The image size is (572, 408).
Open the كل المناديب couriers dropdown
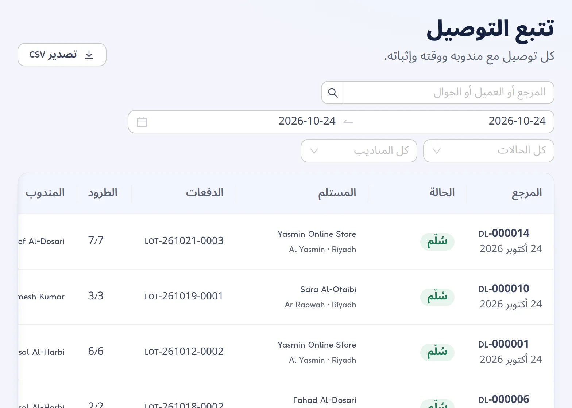tap(359, 151)
